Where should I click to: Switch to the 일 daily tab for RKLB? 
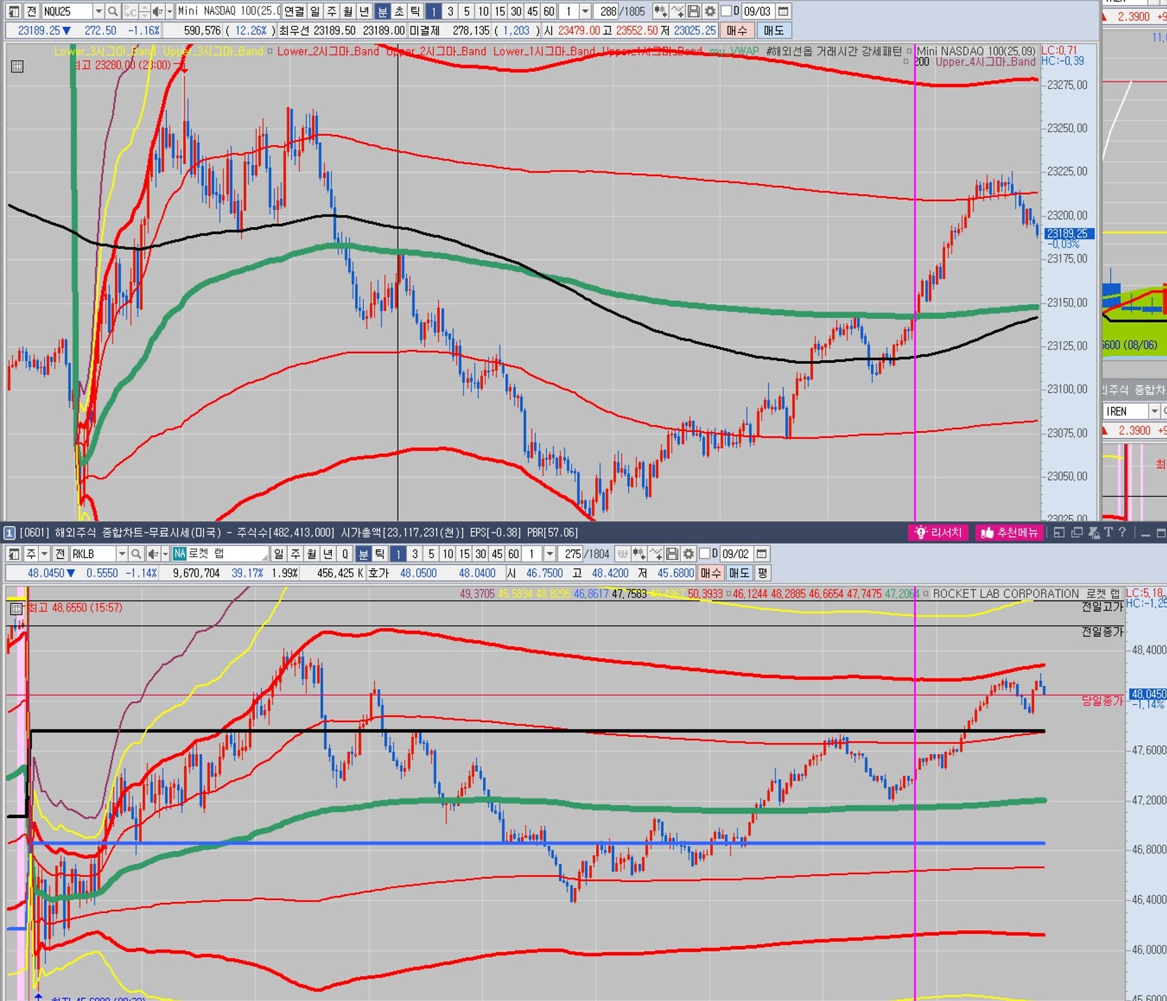(x=278, y=554)
